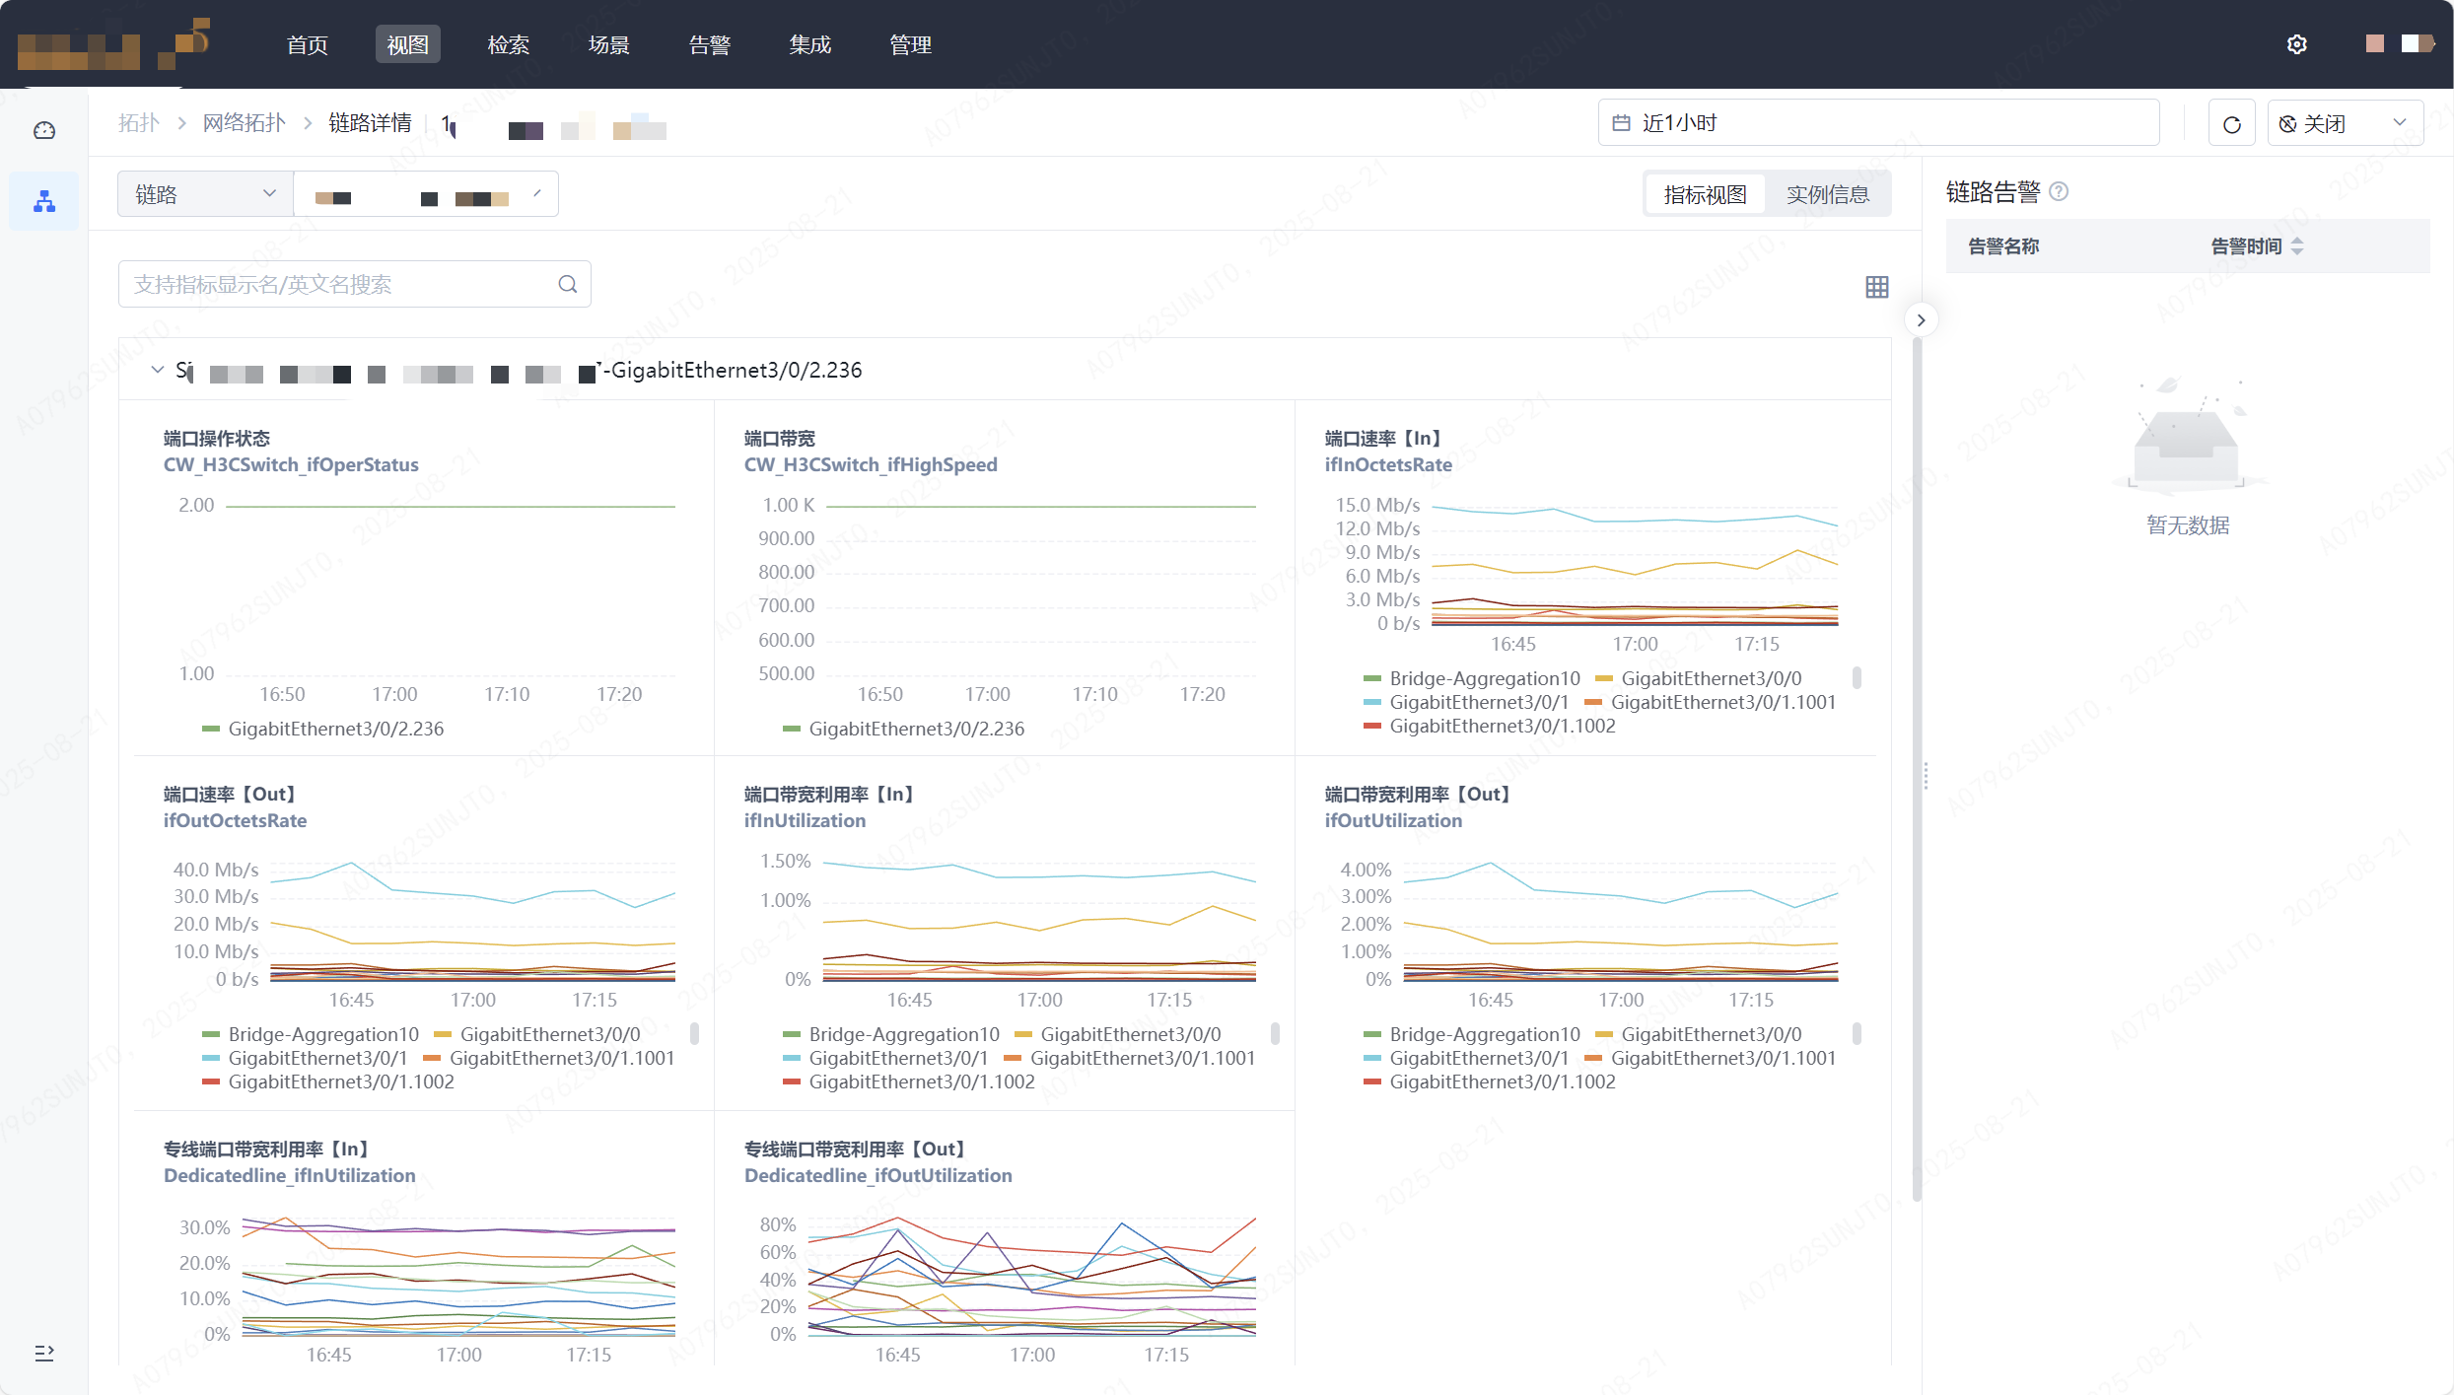Click the grid layout icon

[1876, 287]
